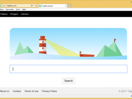Open the Contact link

pyautogui.click(x=17, y=91)
